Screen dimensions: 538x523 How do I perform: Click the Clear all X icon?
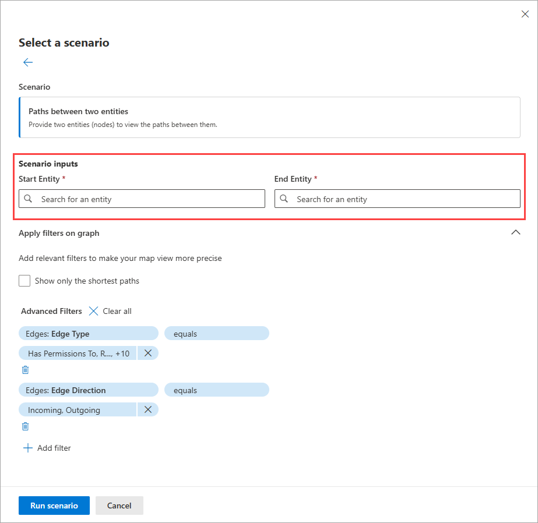[x=93, y=311]
